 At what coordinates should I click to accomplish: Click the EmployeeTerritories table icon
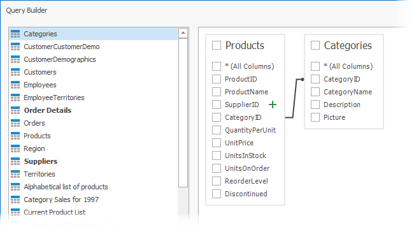click(x=15, y=98)
